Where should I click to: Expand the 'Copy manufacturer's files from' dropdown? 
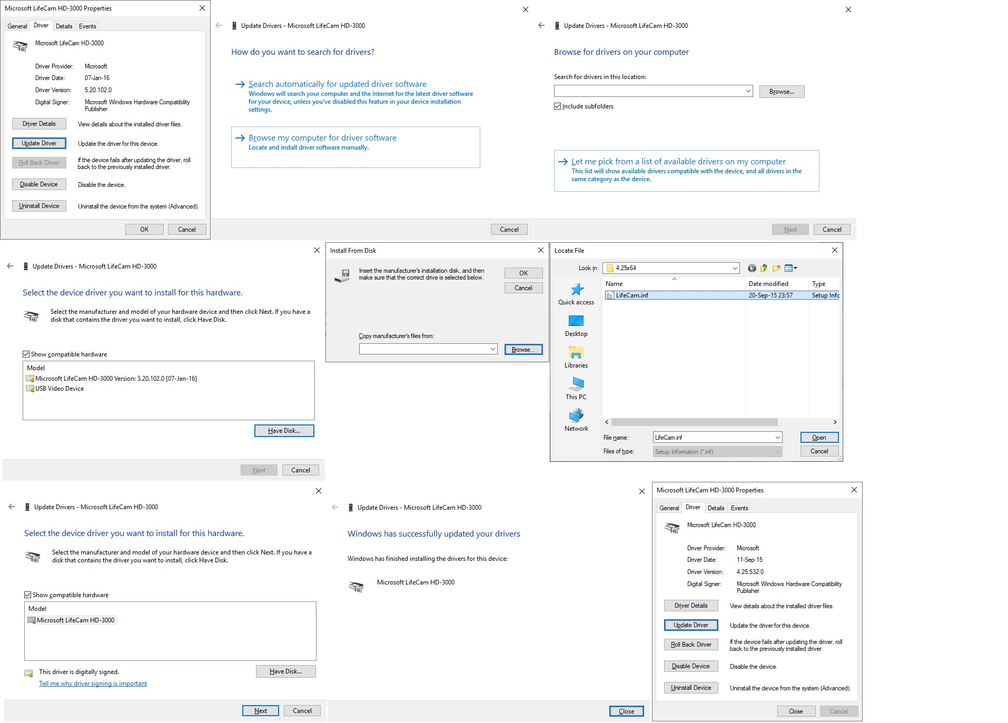click(x=492, y=349)
